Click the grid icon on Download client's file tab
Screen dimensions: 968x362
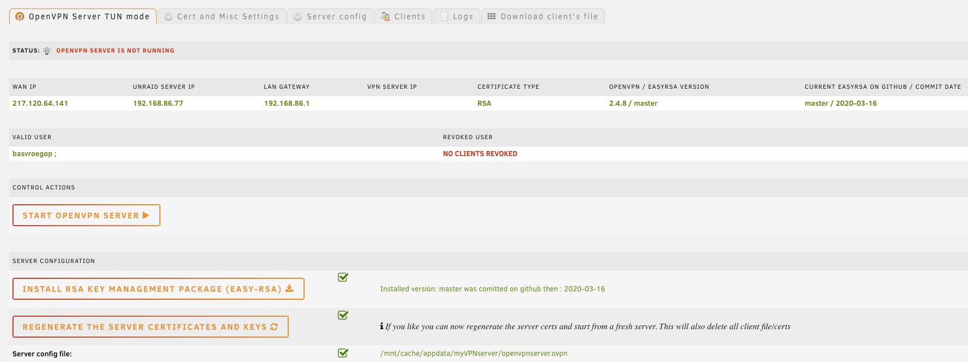click(492, 16)
